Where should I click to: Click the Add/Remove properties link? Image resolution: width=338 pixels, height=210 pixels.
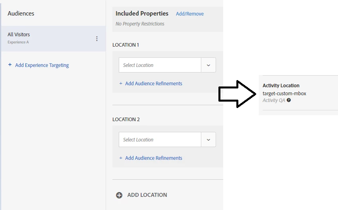point(190,14)
